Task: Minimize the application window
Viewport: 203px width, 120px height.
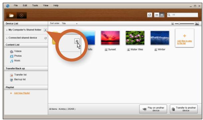Action: click(x=191, y=6)
